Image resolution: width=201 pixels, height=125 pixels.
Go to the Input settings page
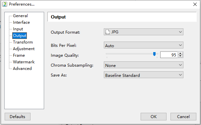click(18, 29)
